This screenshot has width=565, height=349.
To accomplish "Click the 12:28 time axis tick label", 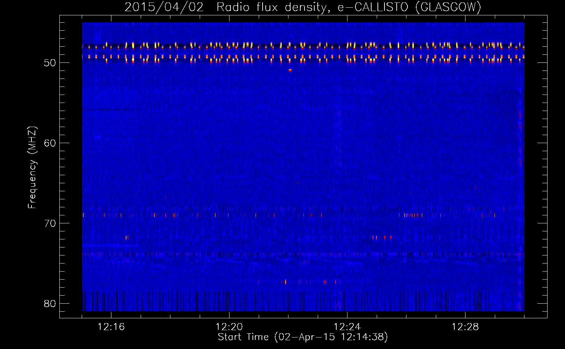I will [465, 327].
